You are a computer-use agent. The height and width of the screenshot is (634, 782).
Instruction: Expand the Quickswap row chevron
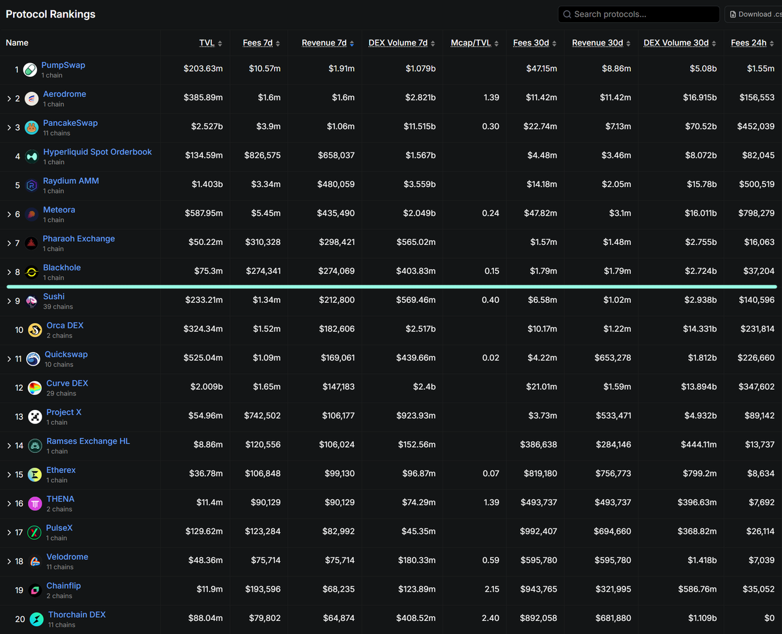pos(9,358)
